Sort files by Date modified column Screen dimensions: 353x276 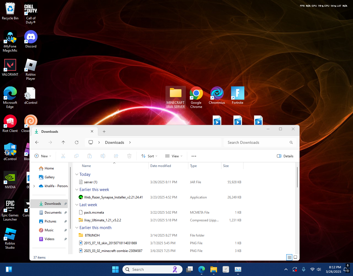161,166
